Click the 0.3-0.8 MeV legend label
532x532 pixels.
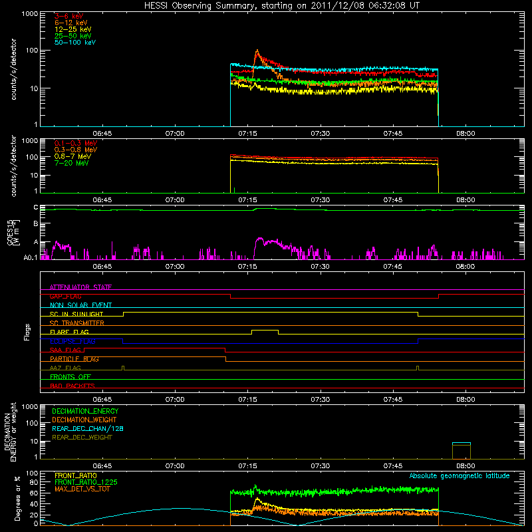pyautogui.click(x=76, y=150)
